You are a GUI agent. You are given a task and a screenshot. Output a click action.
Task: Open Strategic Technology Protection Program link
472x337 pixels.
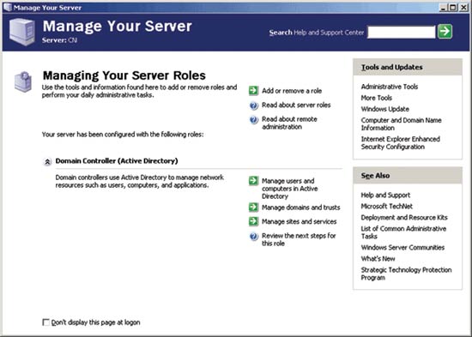(406, 274)
